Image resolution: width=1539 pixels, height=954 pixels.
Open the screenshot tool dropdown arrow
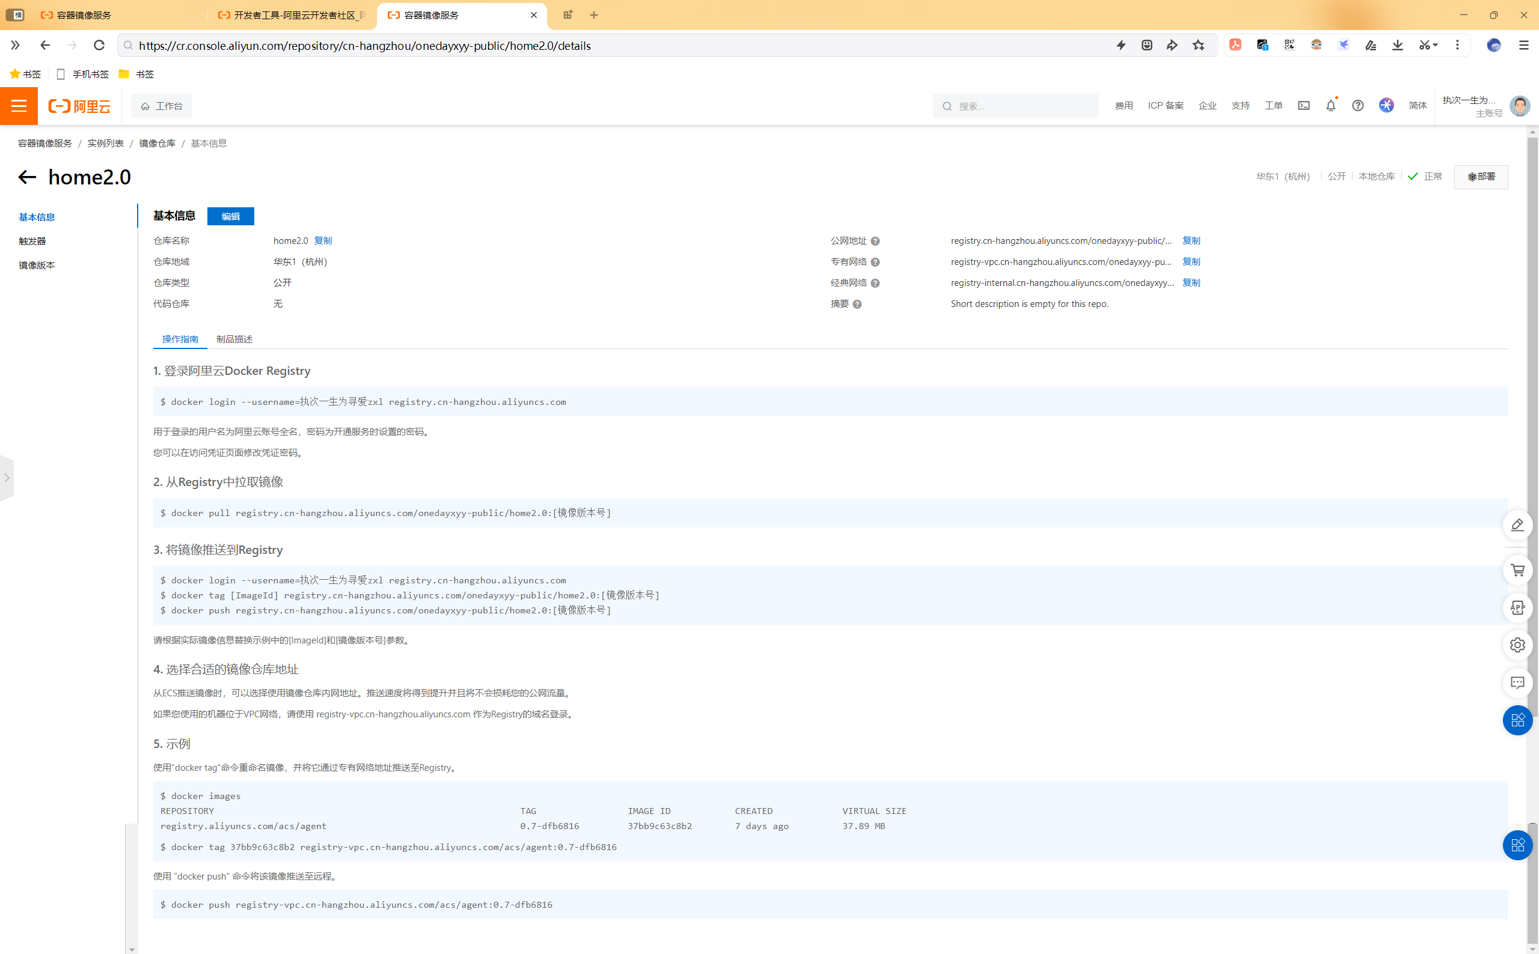1436,46
